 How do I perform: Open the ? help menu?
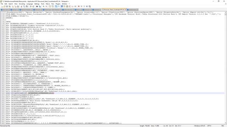click(x=69, y=4)
